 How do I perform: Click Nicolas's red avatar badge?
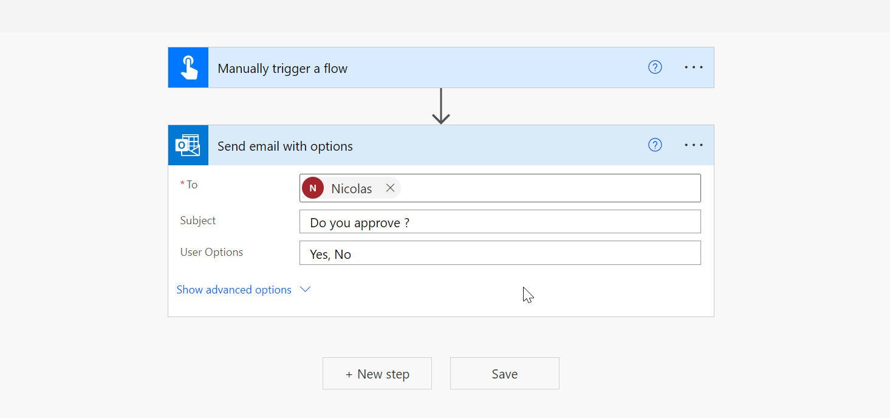point(313,188)
